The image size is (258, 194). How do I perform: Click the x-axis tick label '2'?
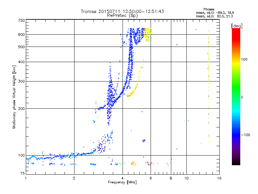click(x=74, y=178)
